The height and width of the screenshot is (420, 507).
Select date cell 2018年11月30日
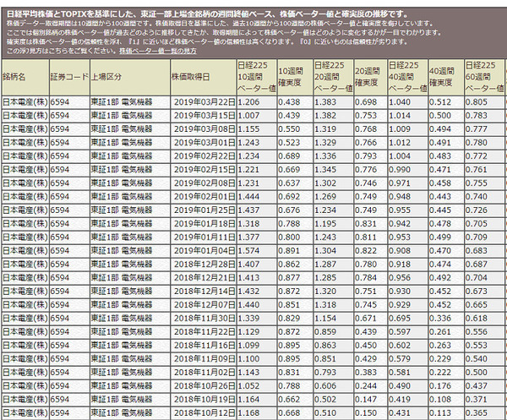click(x=204, y=319)
